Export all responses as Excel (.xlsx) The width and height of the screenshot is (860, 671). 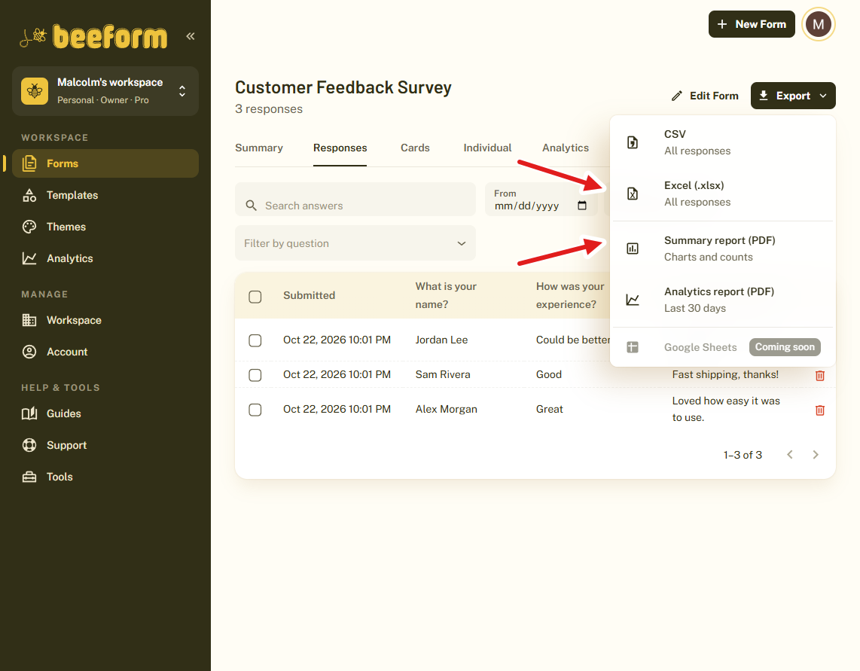point(723,194)
